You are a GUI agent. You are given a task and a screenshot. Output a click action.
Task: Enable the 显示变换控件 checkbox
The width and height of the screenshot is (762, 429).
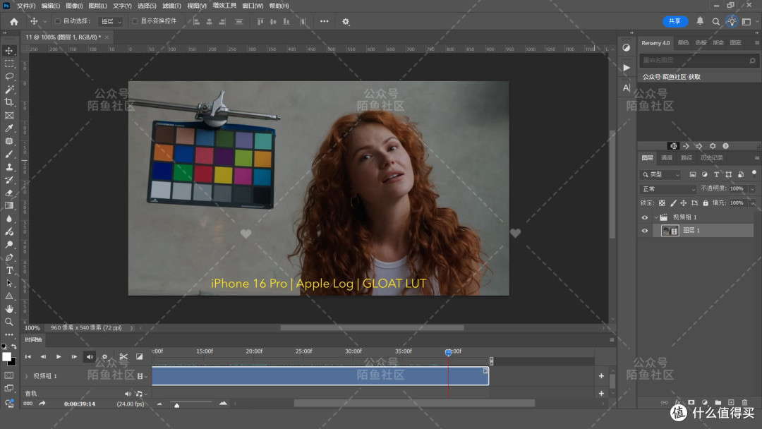pos(135,21)
